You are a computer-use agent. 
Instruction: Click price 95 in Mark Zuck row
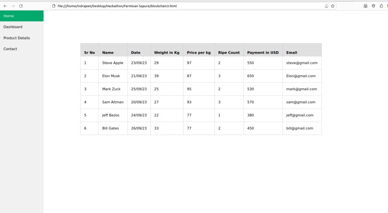[189, 89]
